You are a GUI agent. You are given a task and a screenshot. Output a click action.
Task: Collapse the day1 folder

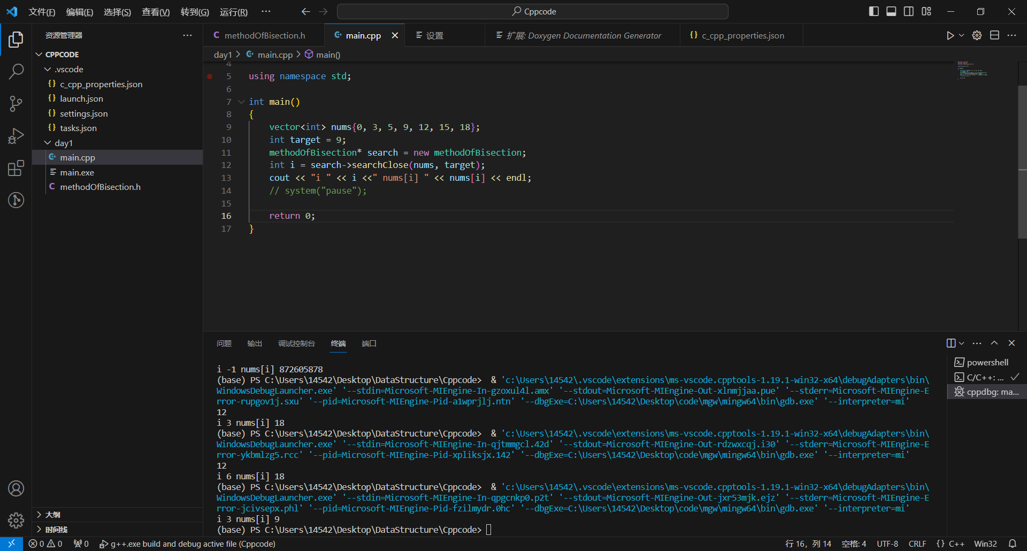pyautogui.click(x=48, y=143)
